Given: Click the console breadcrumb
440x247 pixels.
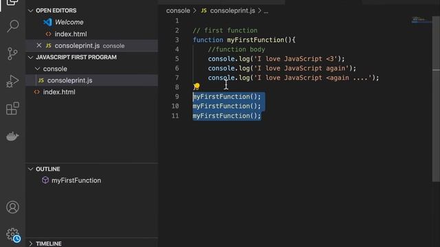Looking at the screenshot, I should point(178,11).
